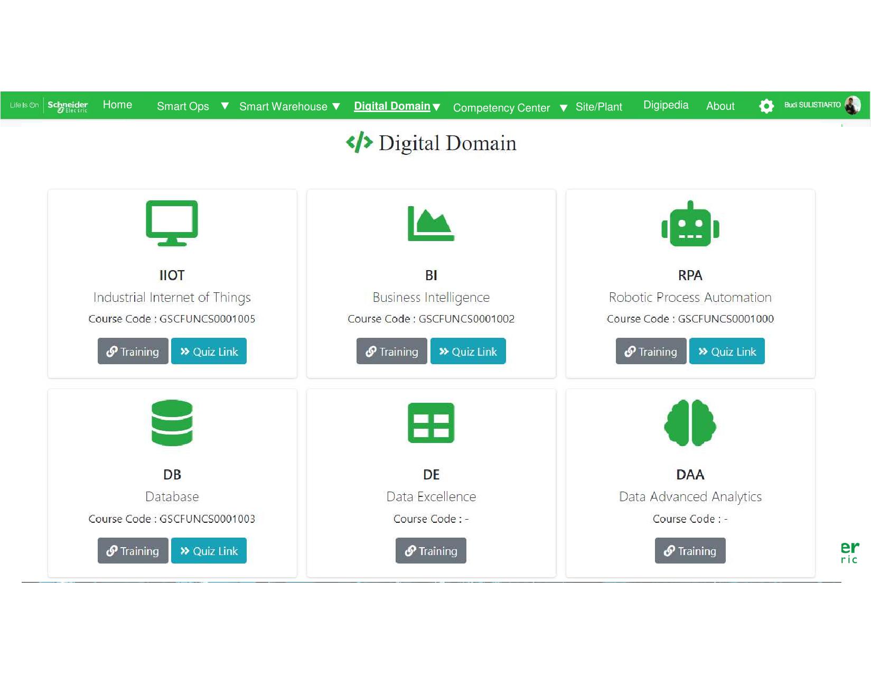Click the user profile avatar photo
The height and width of the screenshot is (674, 871).
tap(852, 105)
